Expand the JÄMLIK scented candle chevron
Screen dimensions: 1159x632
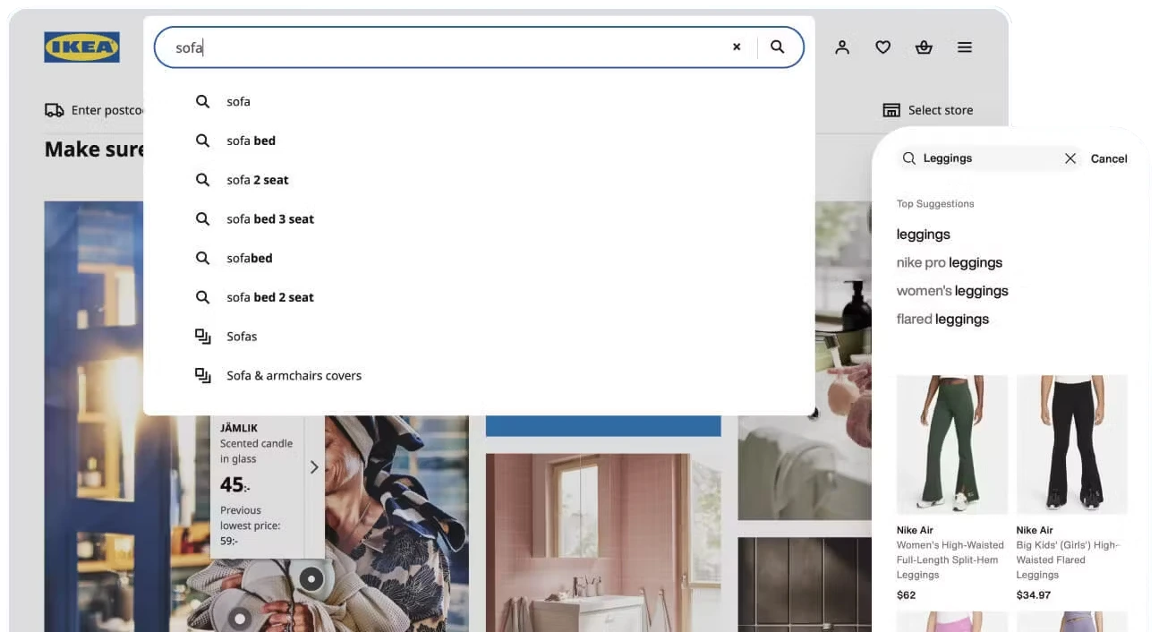coord(314,467)
